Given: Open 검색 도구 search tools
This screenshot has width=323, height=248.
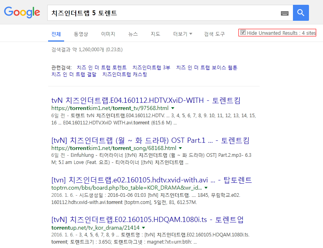Looking at the screenshot, I should pos(214,34).
